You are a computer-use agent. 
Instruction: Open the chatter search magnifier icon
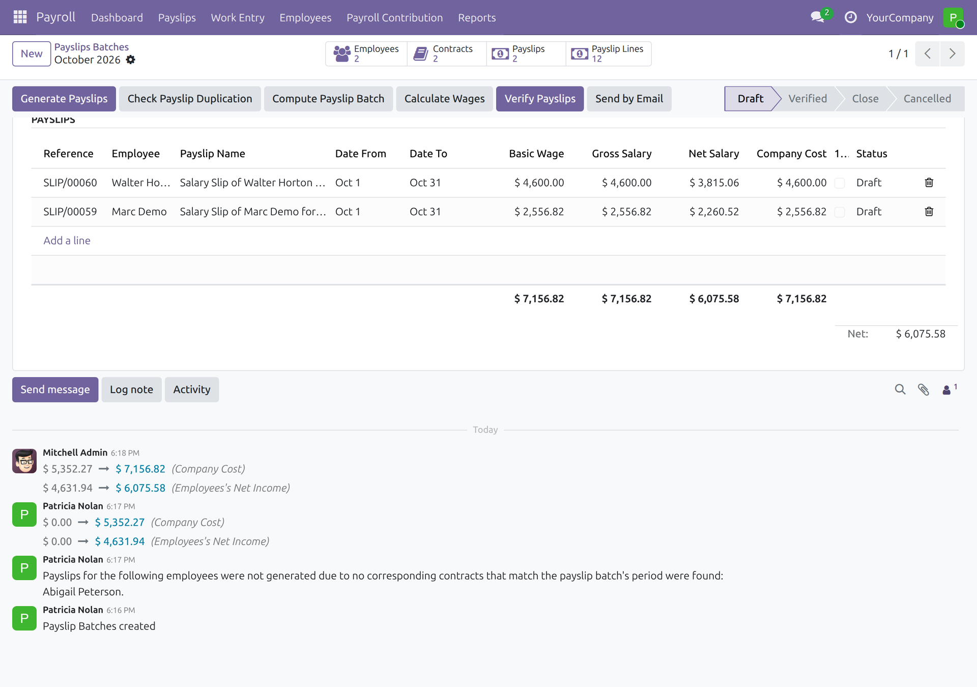pyautogui.click(x=900, y=389)
